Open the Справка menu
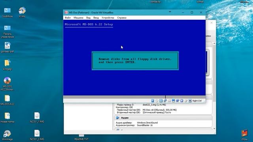Screen dimensions: 253x142 (x=122, y=18)
